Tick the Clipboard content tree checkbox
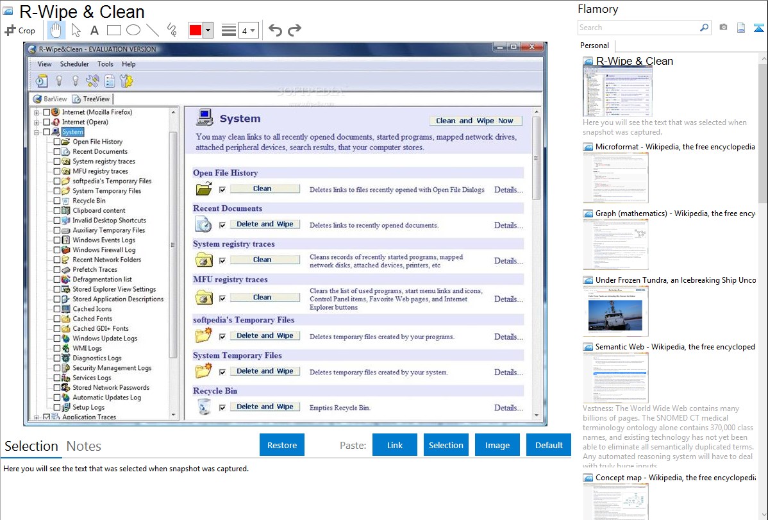The height and width of the screenshot is (520, 768). (57, 211)
